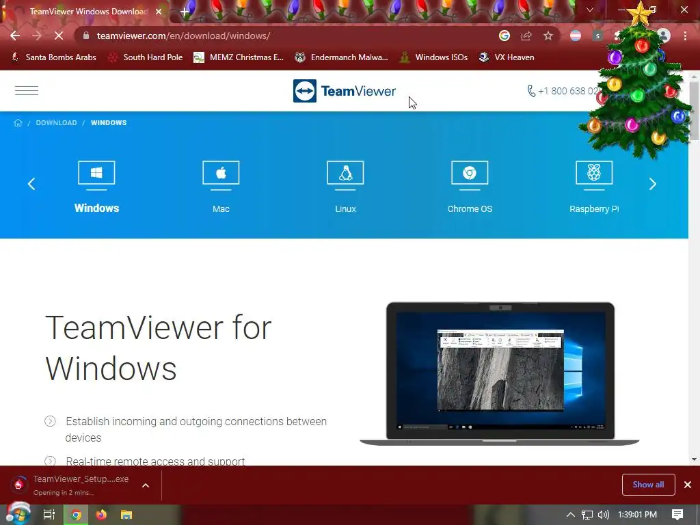Viewport: 700px width, 525px height.
Task: Click the 'TeamViewer for Windows' heading
Action: pyautogui.click(x=158, y=348)
